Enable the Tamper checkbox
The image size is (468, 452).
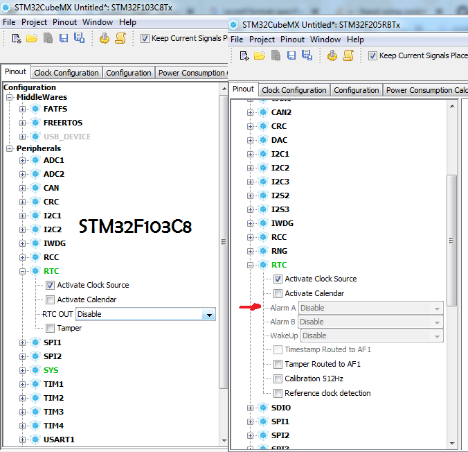(x=50, y=328)
